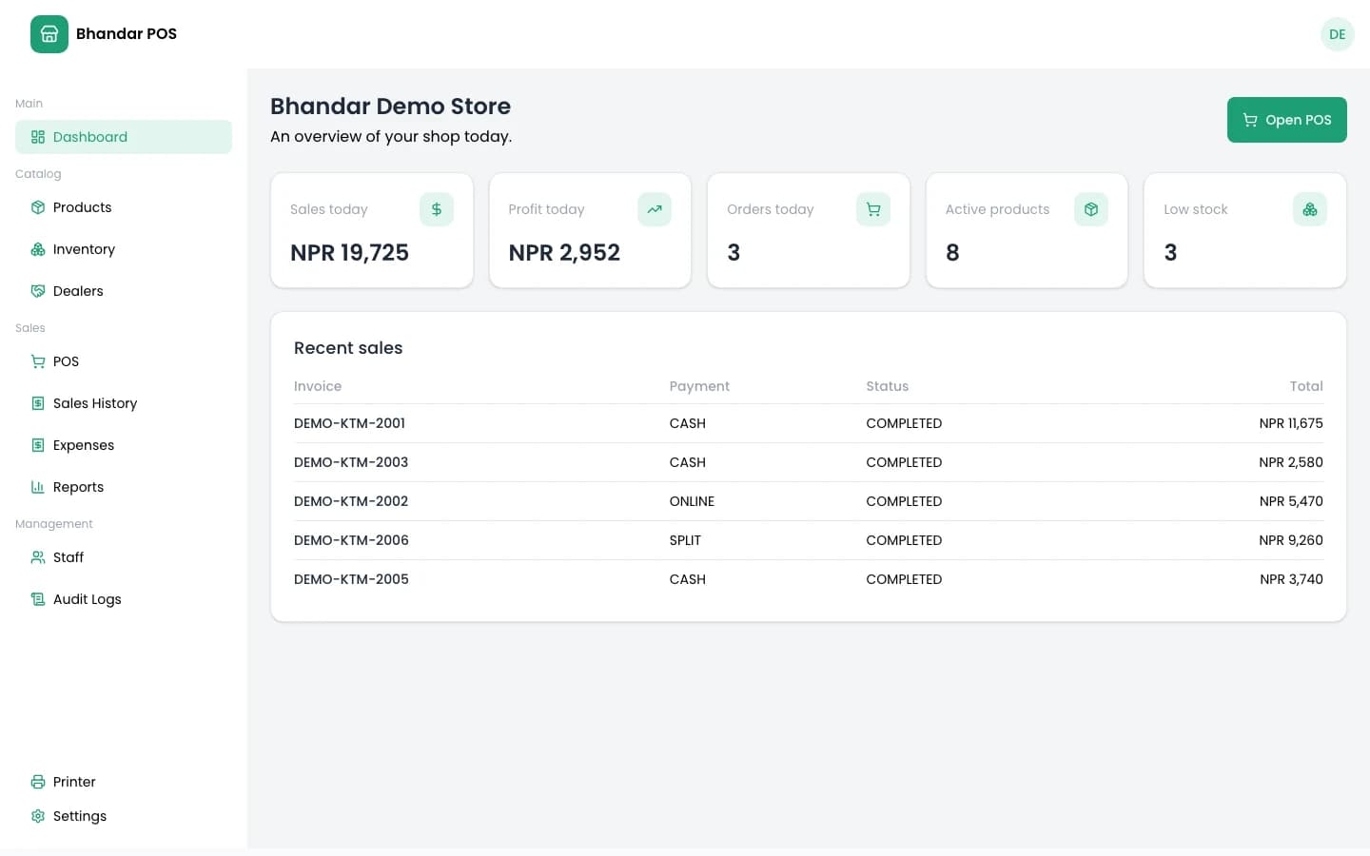
Task: Go to Staff management
Action: (124, 557)
